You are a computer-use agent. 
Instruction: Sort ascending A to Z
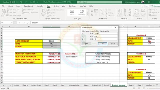click(x=92, y=11)
